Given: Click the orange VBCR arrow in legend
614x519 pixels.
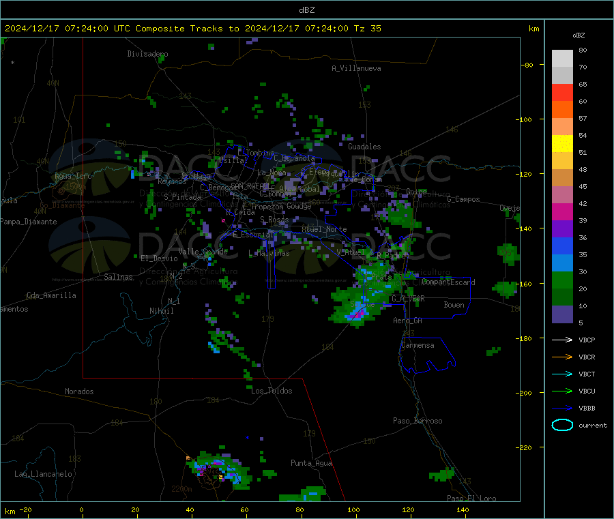Looking at the screenshot, I should [x=562, y=357].
